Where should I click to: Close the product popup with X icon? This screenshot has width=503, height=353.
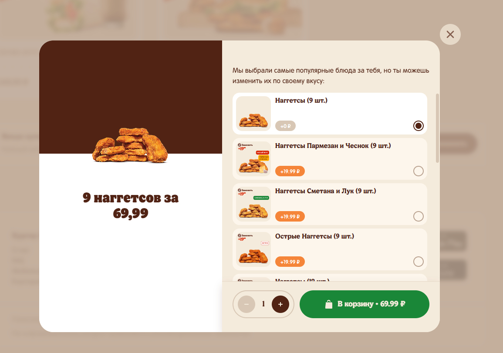[450, 34]
